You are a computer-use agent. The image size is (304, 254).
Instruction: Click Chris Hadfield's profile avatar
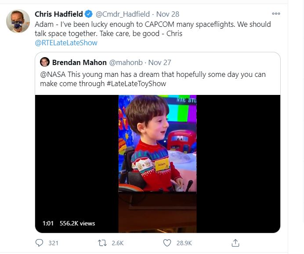18,21
